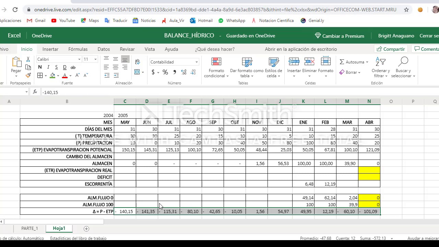
Task: Click the browser reload icon
Action: pyautogui.click(x=15, y=10)
